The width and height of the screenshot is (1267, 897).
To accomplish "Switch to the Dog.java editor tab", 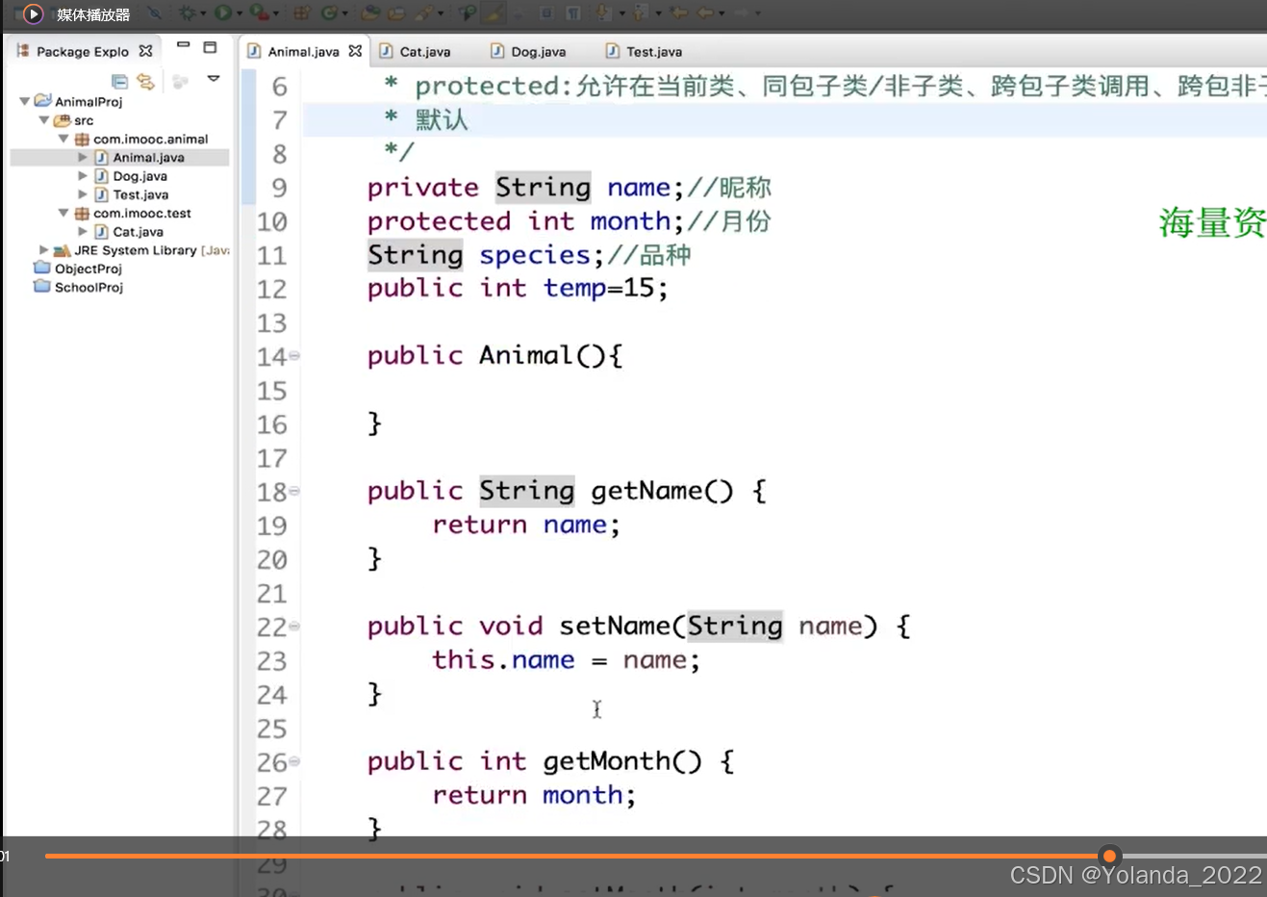I will pyautogui.click(x=528, y=52).
